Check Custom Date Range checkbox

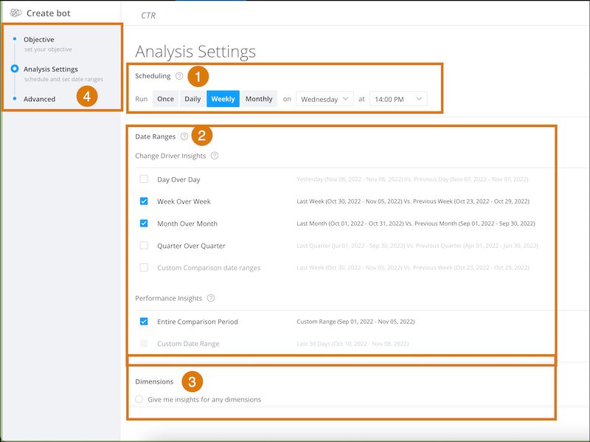[x=144, y=343]
